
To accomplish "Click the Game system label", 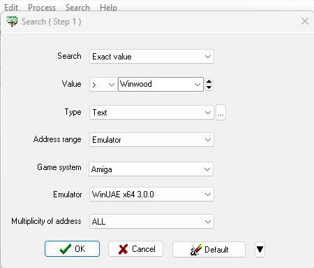I will 59,167.
